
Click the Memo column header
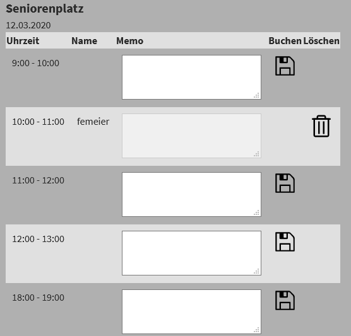pyautogui.click(x=129, y=41)
